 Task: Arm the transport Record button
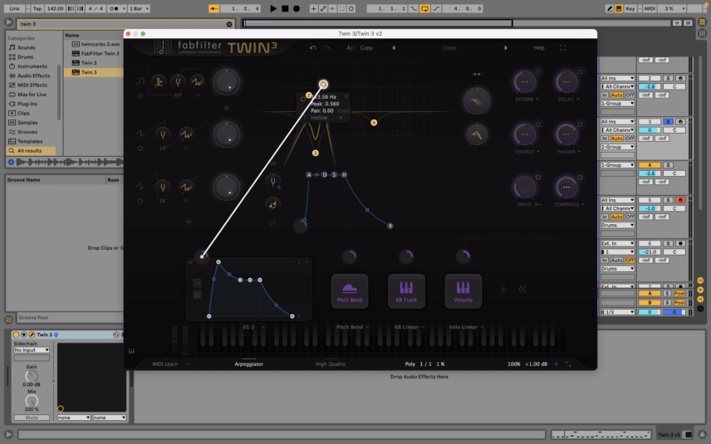297,8
